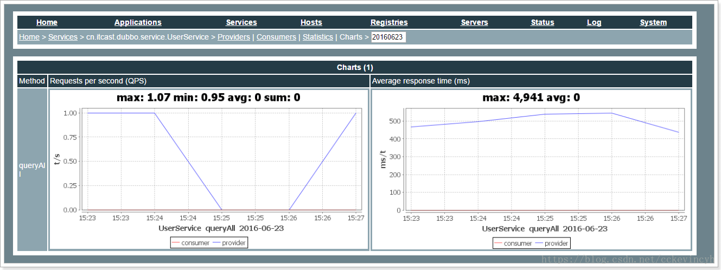Follow the Services breadcrumb link
Viewport: 721px width, 270px height.
coord(63,37)
